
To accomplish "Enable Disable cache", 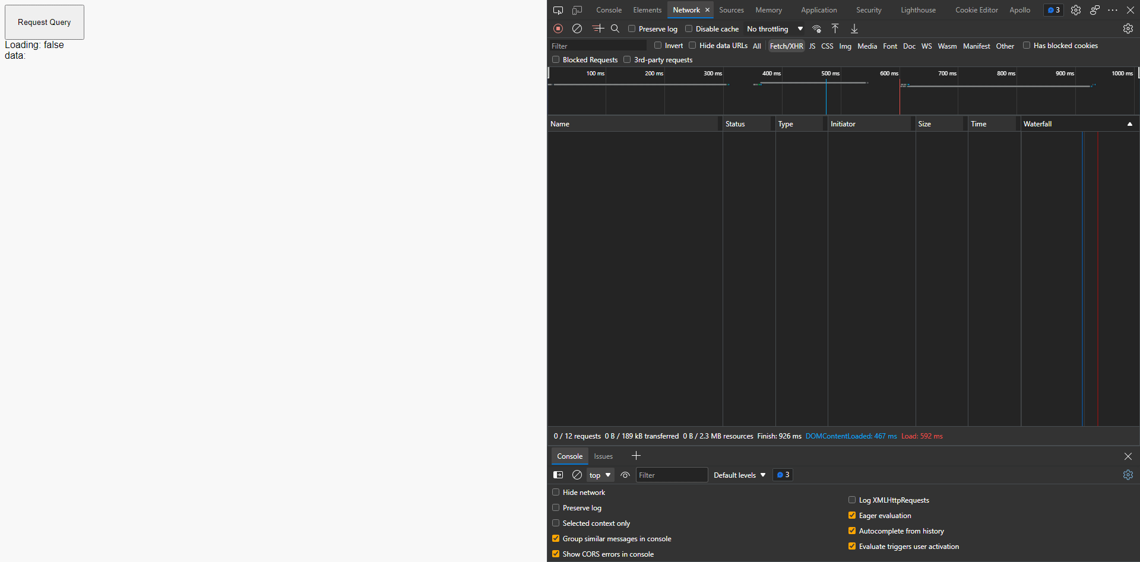I will coord(689,28).
